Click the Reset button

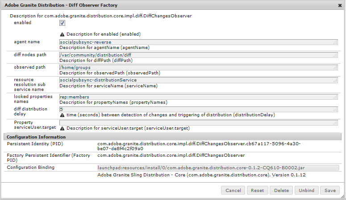click(257, 190)
